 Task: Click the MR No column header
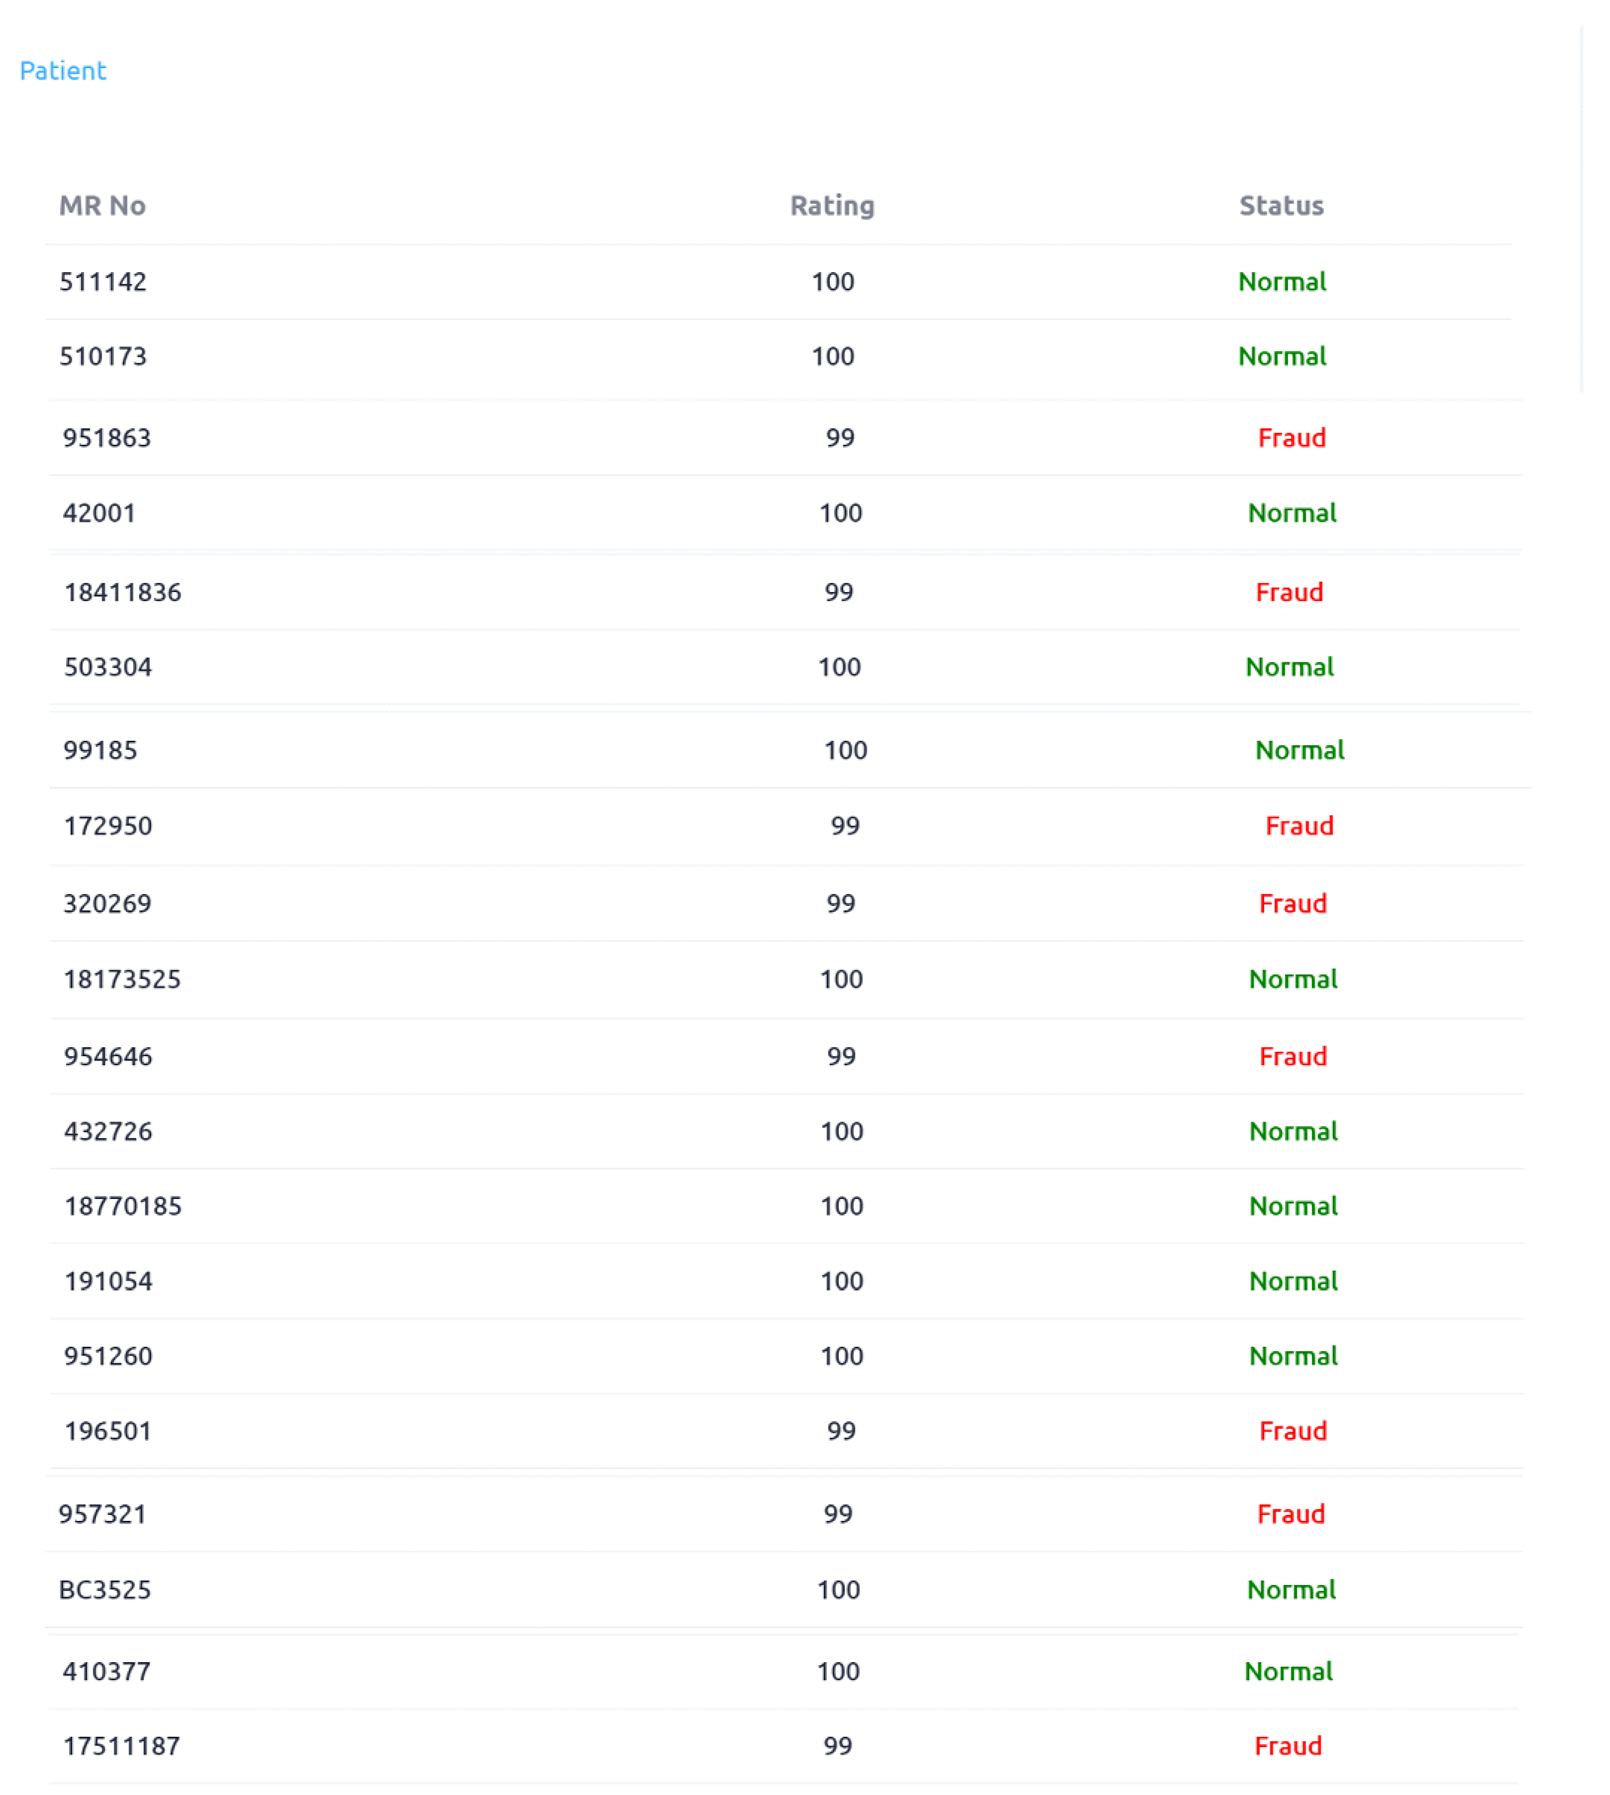[x=102, y=206]
